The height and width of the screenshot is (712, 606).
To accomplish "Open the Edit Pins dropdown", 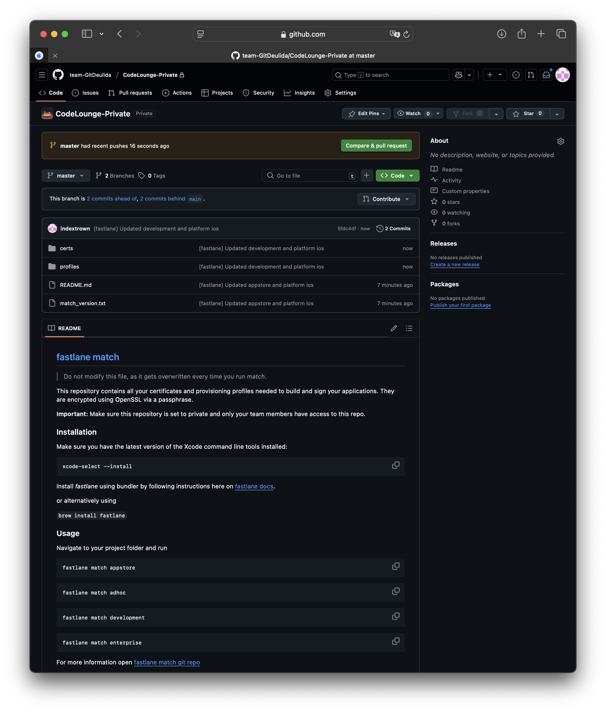I will tap(366, 114).
